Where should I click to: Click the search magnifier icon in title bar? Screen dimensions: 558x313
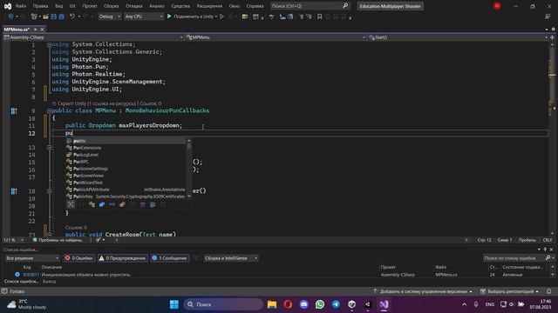345,6
